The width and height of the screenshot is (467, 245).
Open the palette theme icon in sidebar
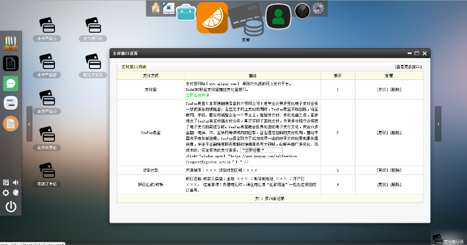(x=16, y=193)
